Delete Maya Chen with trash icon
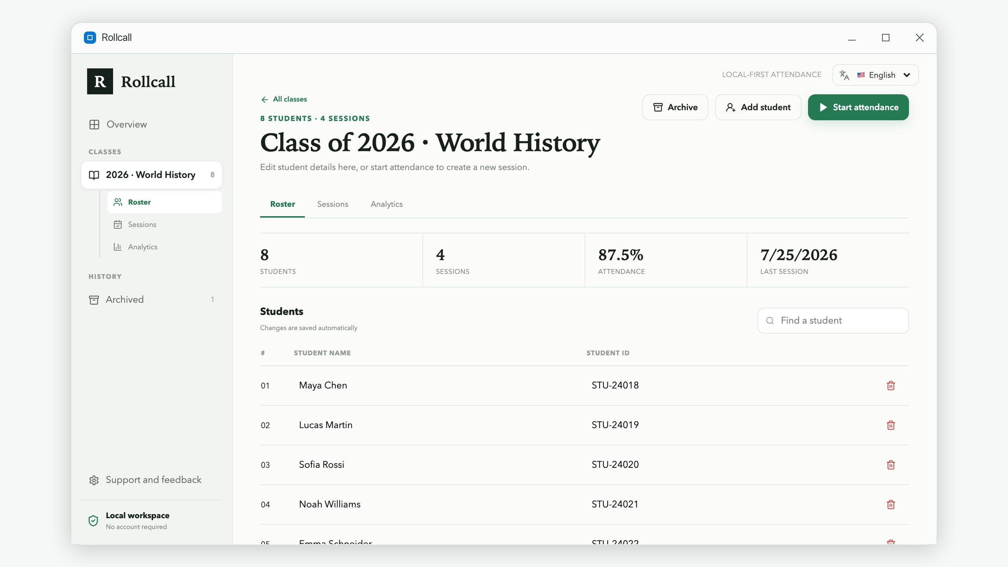Image resolution: width=1008 pixels, height=567 pixels. [x=891, y=385]
